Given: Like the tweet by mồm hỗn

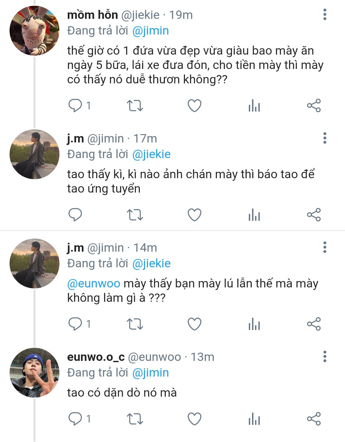Looking at the screenshot, I should click(194, 106).
